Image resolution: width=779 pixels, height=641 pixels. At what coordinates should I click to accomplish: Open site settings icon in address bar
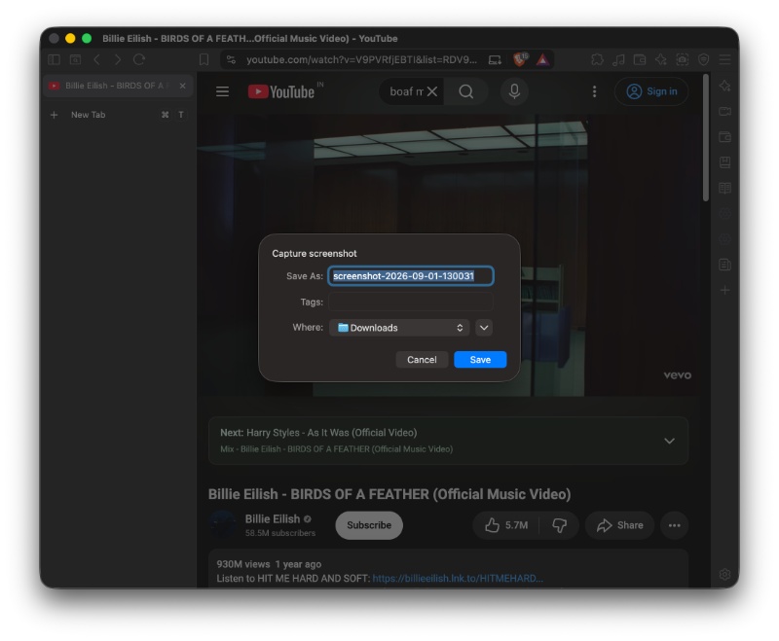coord(231,59)
